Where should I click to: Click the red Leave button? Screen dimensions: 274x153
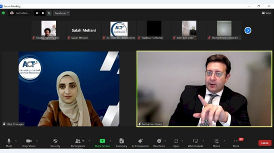pyautogui.click(x=265, y=143)
